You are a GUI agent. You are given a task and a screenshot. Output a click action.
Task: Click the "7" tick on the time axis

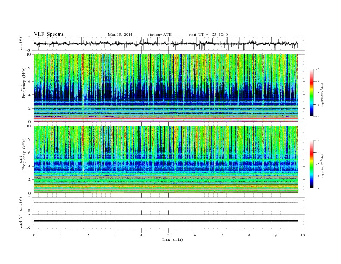coord(222,235)
